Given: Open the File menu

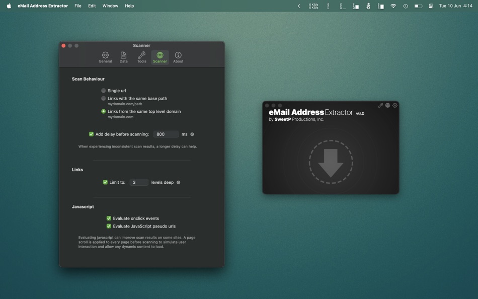Looking at the screenshot, I should point(78,6).
